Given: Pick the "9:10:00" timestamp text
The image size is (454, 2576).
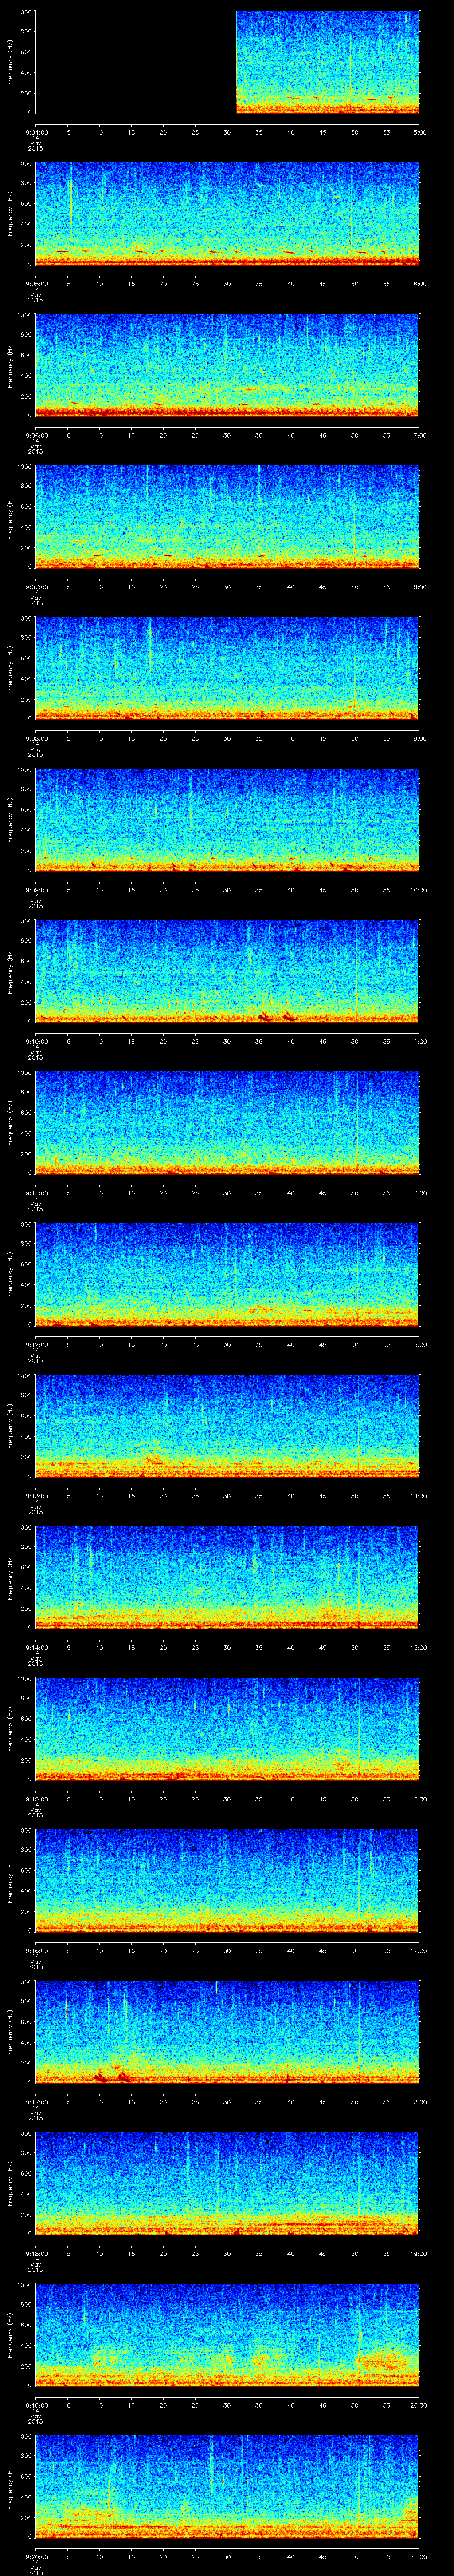Looking at the screenshot, I should (36, 1041).
